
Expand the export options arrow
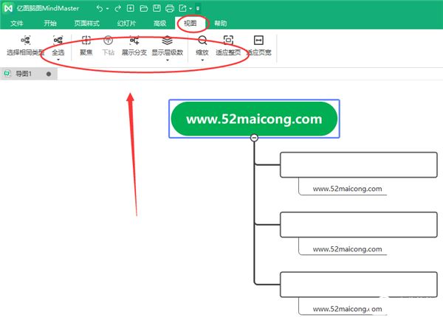pyautogui.click(x=190, y=9)
